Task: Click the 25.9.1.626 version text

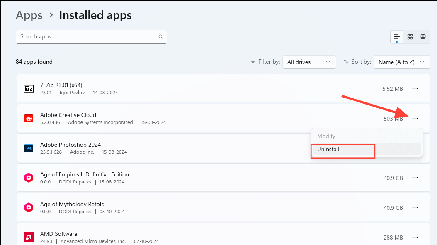Action: coord(51,152)
